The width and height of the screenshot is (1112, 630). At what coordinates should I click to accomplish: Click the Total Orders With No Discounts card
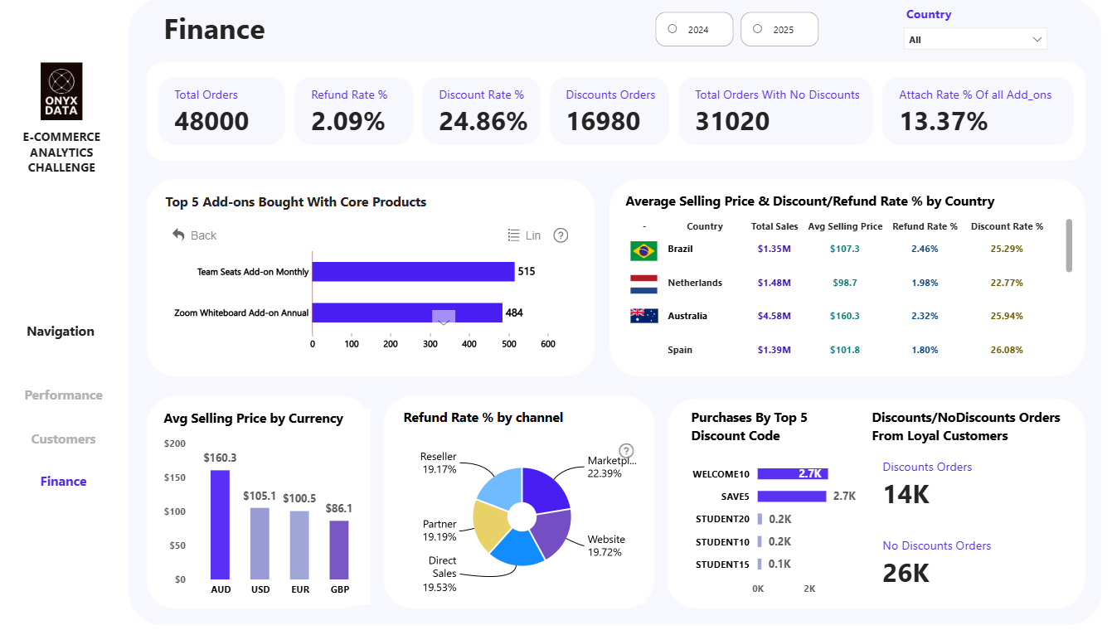[775, 111]
